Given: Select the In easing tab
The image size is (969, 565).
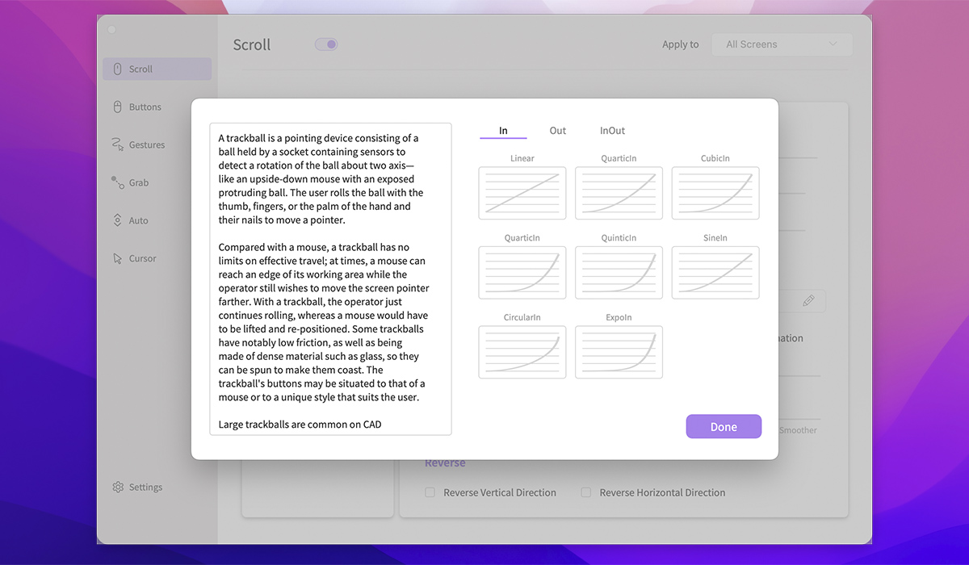Looking at the screenshot, I should pos(503,130).
